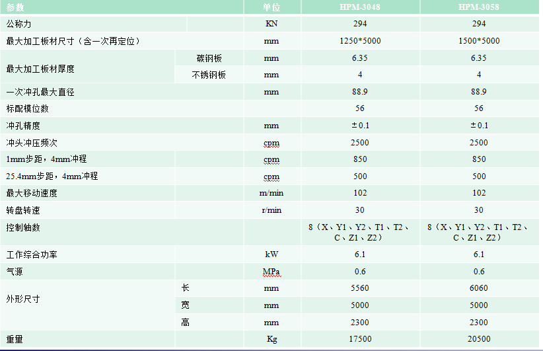Image resolution: width=543 pixels, height=351 pixels.
Task: Click the 公称力 row label
Action: coord(18,24)
